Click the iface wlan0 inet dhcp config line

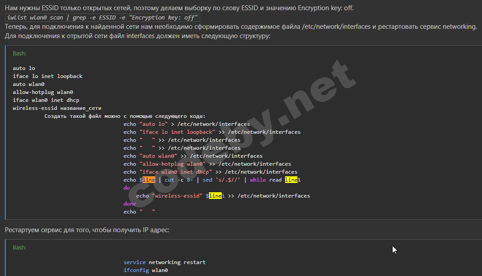[x=46, y=100]
